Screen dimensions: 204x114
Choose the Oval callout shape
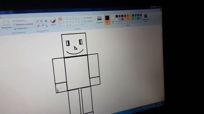pos(76,25)
